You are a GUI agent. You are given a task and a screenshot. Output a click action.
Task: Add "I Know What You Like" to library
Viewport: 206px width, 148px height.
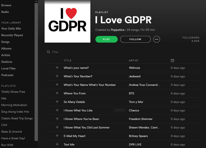click(x=57, y=110)
